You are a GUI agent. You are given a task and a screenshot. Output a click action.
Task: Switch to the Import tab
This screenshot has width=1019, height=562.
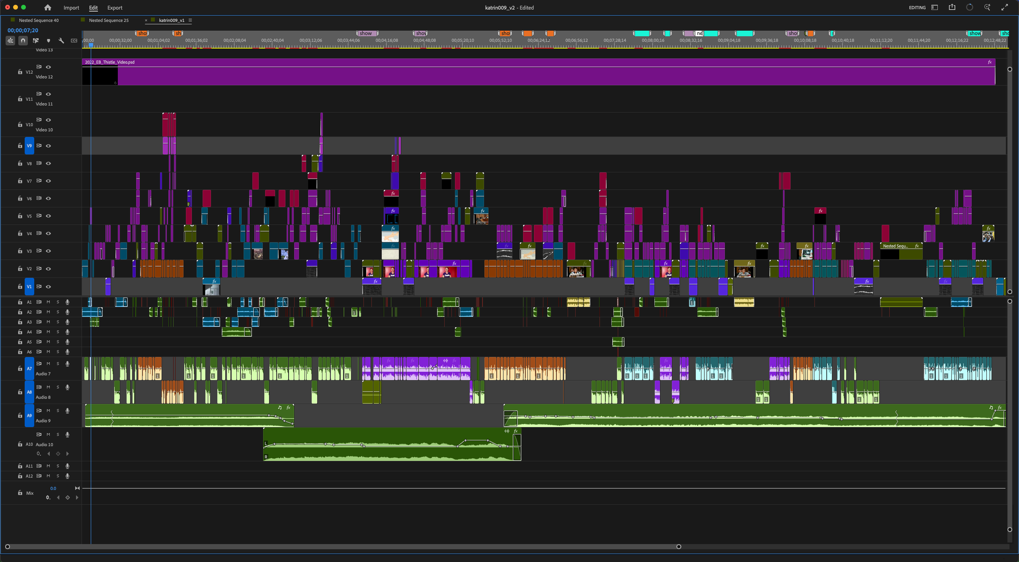(71, 8)
